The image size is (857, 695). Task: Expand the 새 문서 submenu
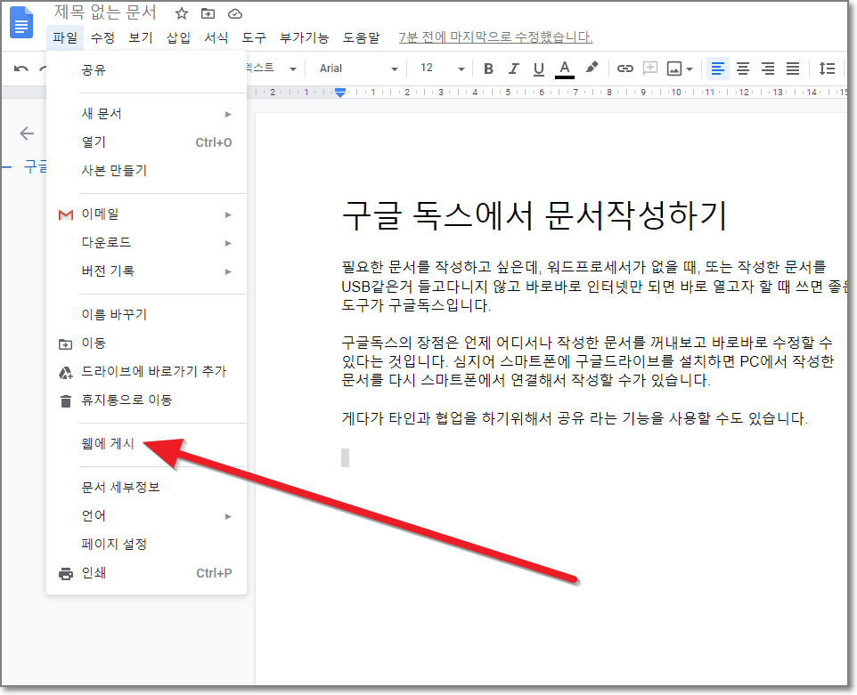[146, 114]
